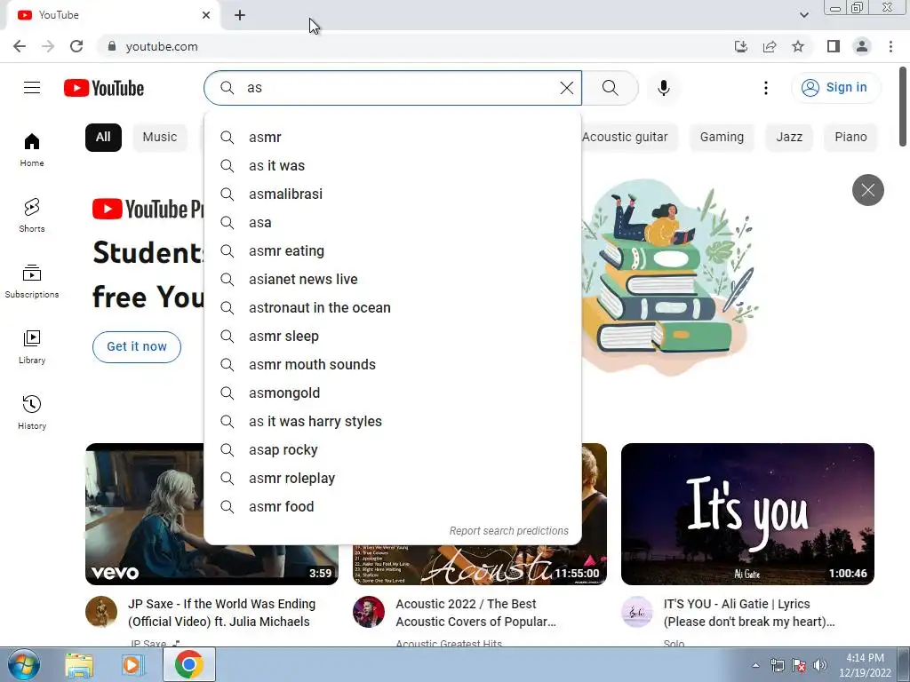Go back with the browser back arrow

pos(20,46)
